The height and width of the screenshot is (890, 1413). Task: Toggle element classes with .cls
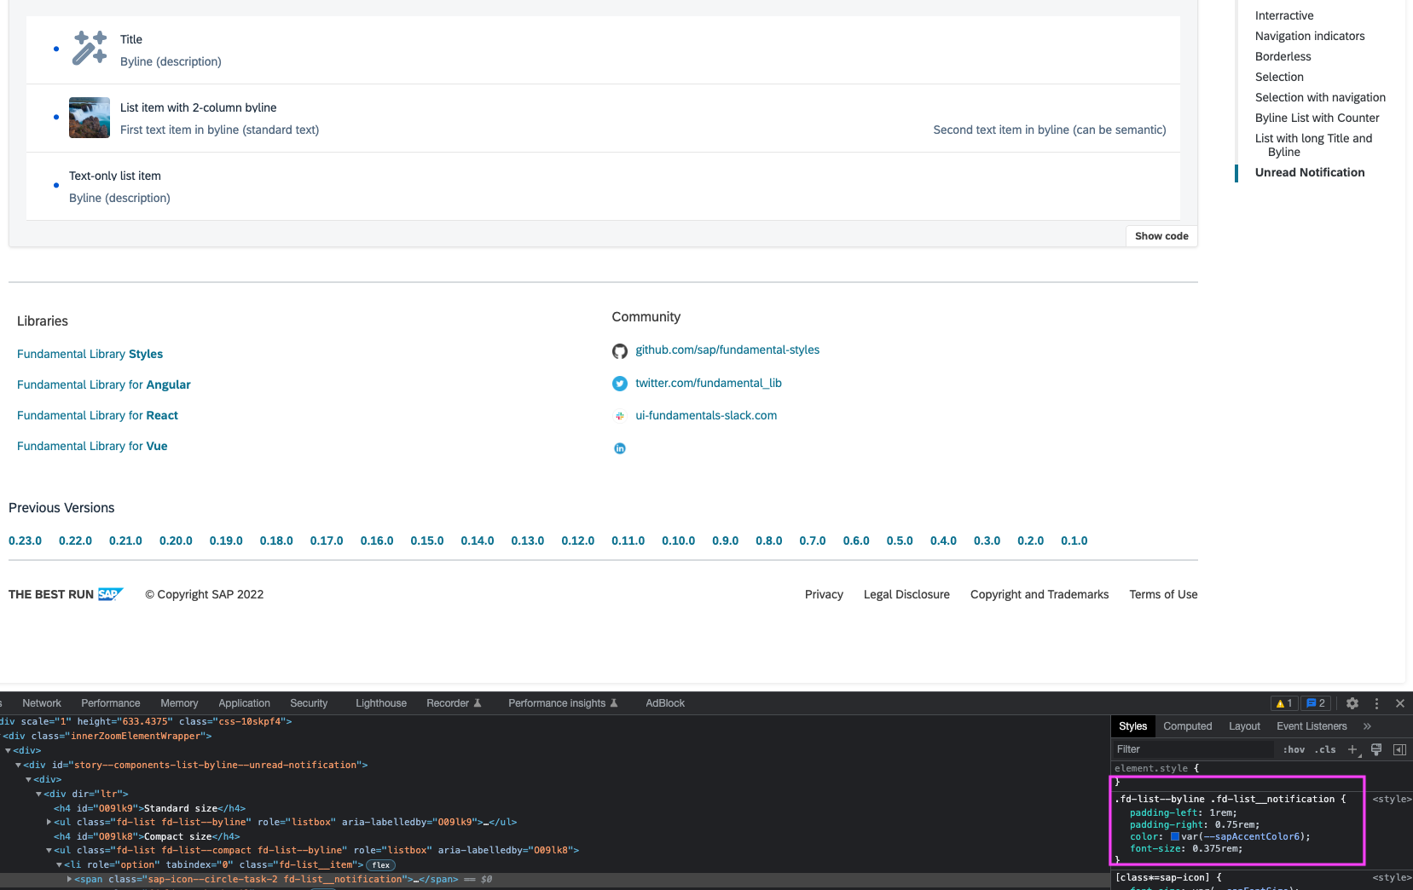click(1326, 750)
